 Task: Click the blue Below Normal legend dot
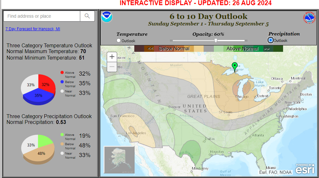[62, 82]
